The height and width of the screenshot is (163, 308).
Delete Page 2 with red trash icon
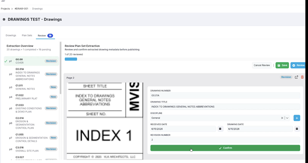pyautogui.click(x=302, y=77)
